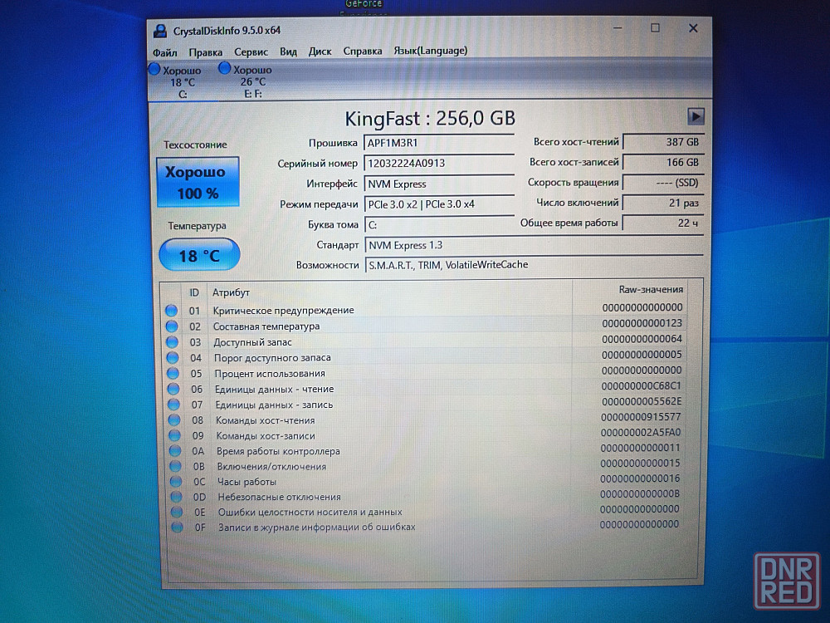Select the C: disk tab at 18 °C
The width and height of the screenshot is (830, 623).
(182, 82)
